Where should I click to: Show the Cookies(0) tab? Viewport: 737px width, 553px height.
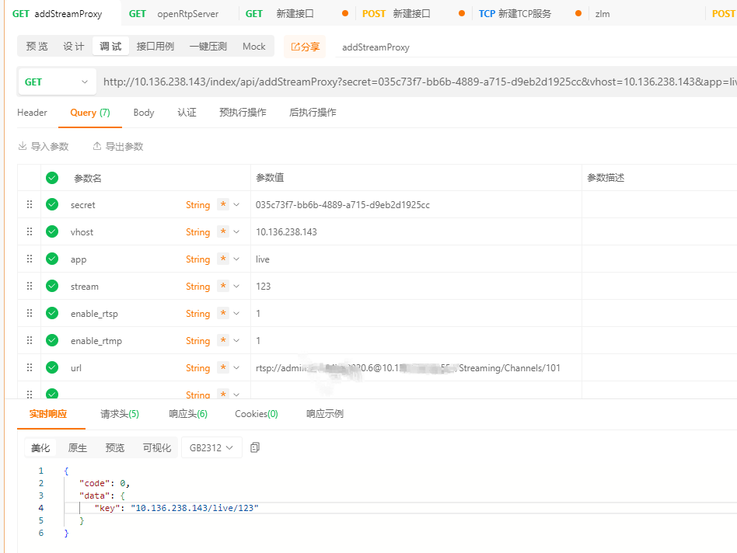click(x=257, y=414)
